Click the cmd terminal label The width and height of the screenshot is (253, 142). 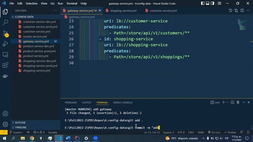[x=215, y=103]
